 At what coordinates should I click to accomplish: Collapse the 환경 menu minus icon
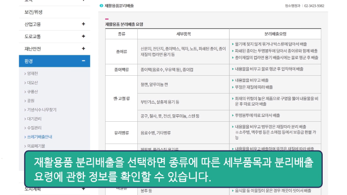pos(83,61)
